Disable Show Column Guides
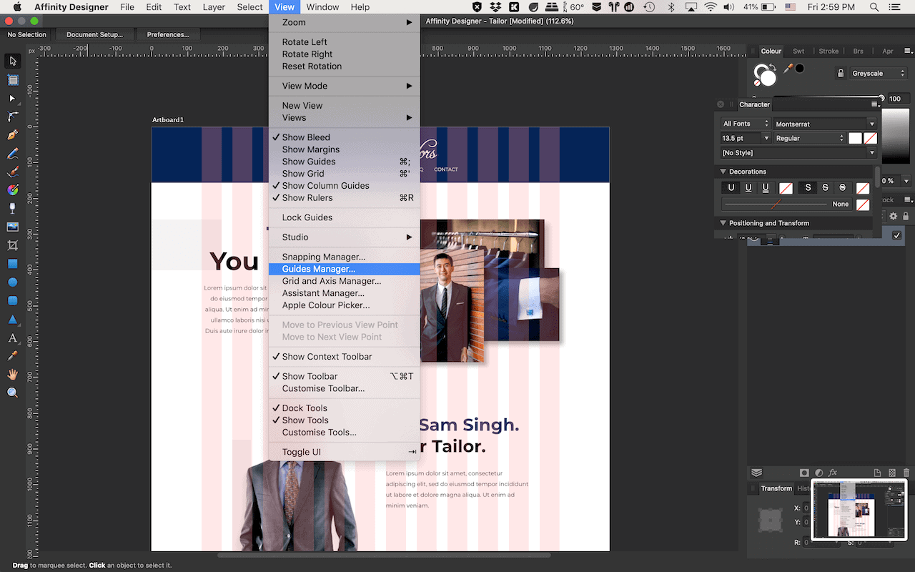Screen dimensions: 915x572 [x=325, y=186]
